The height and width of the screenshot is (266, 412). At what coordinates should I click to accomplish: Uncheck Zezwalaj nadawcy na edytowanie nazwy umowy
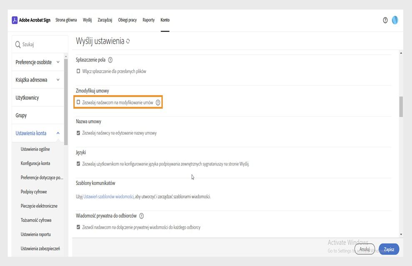click(x=78, y=133)
